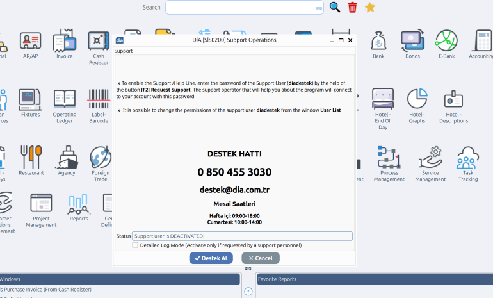Image resolution: width=493 pixels, height=298 pixels.
Task: Maximize the Support Operations dialog
Action: (x=341, y=40)
